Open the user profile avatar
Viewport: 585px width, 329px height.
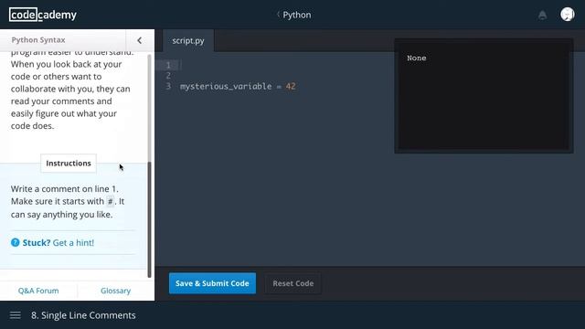click(567, 15)
